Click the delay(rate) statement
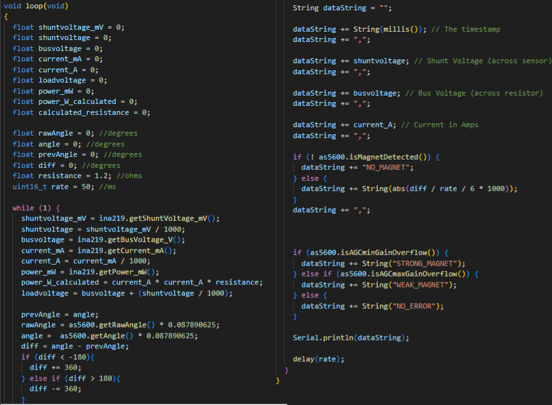 point(318,358)
